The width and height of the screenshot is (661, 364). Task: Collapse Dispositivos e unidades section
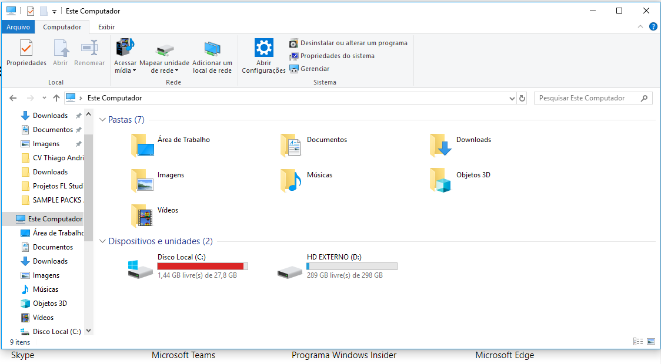102,241
